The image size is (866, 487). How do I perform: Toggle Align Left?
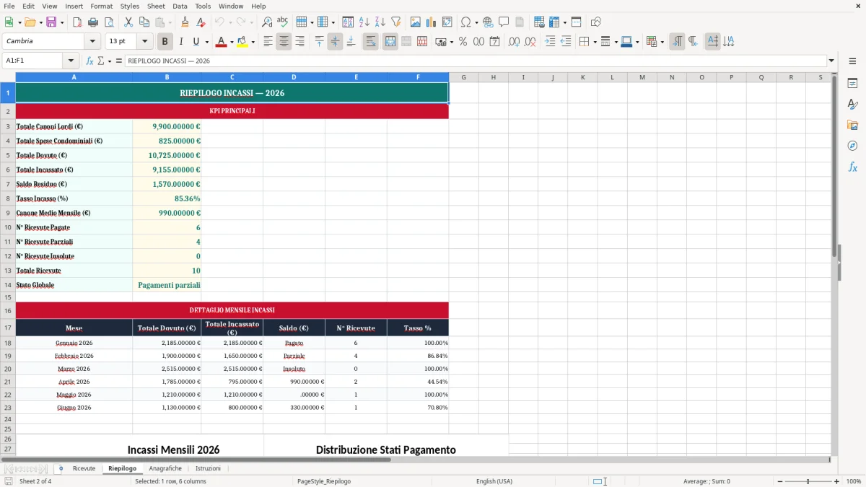[268, 42]
